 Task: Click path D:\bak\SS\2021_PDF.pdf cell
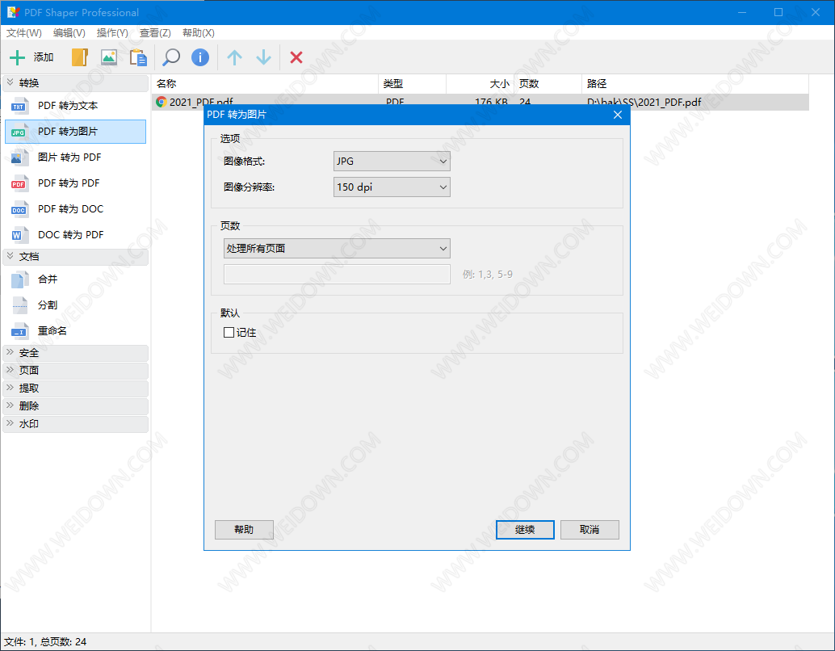[x=644, y=102]
